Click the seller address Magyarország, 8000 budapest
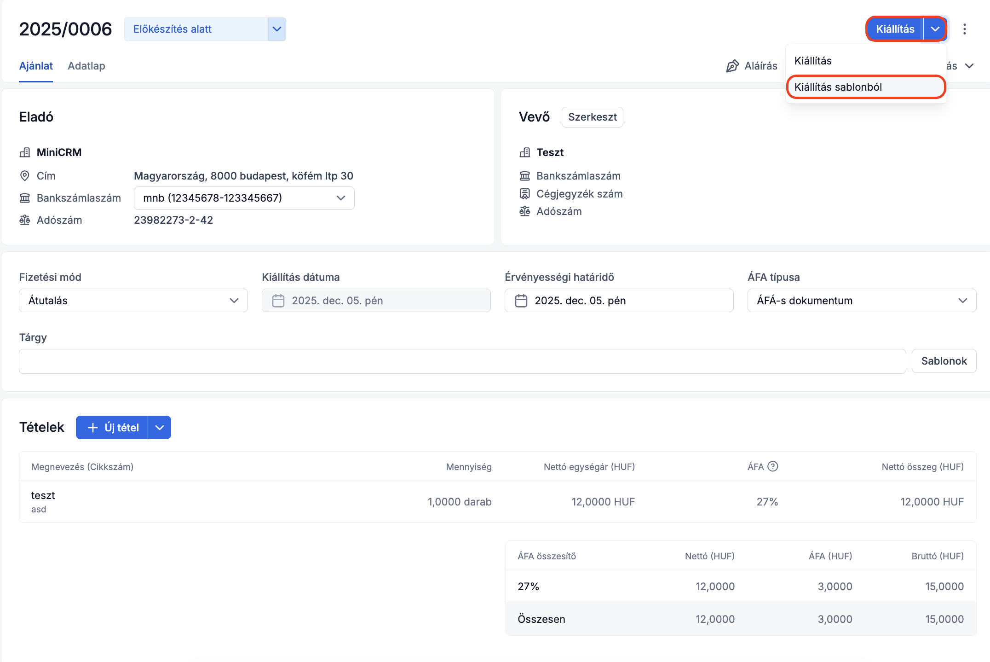990x662 pixels. coord(243,176)
